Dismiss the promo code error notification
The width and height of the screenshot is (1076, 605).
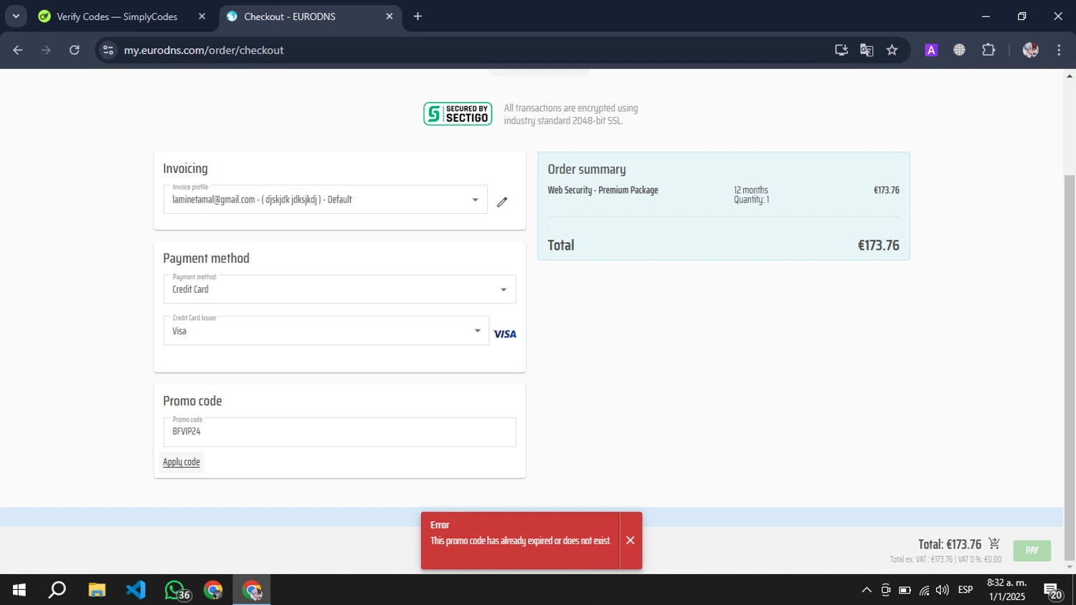coord(631,540)
